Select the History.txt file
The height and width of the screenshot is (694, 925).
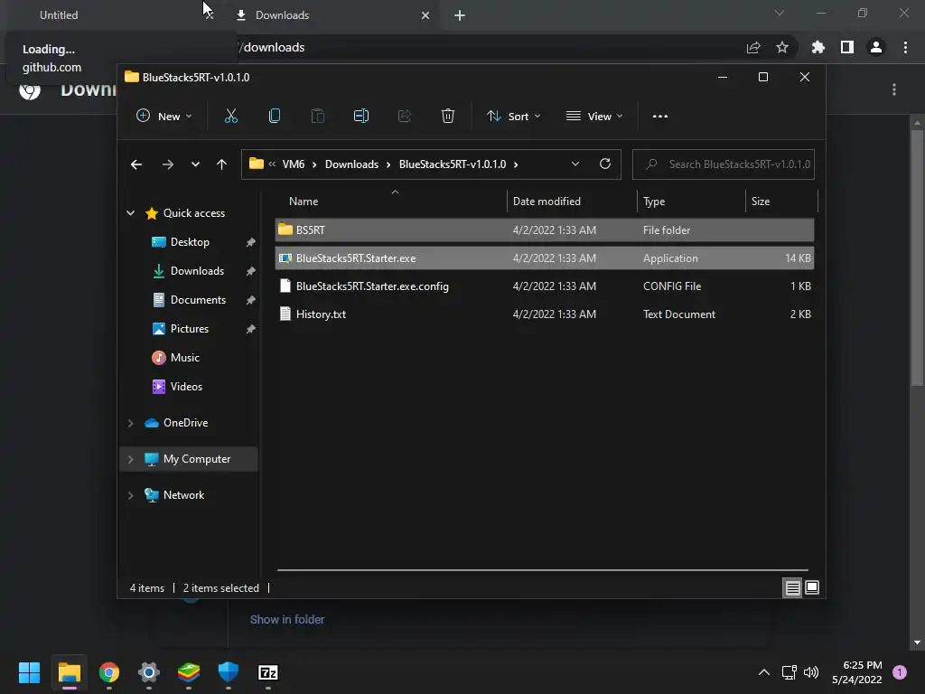point(544,314)
